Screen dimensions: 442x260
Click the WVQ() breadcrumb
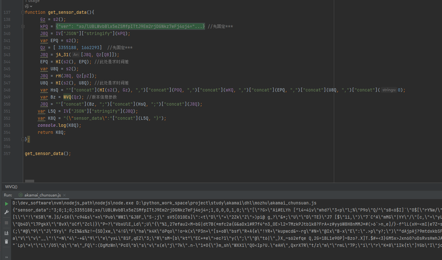coord(11,187)
